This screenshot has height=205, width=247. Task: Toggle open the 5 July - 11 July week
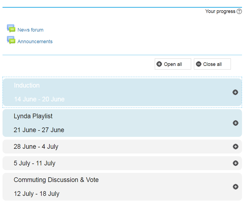[235, 163]
